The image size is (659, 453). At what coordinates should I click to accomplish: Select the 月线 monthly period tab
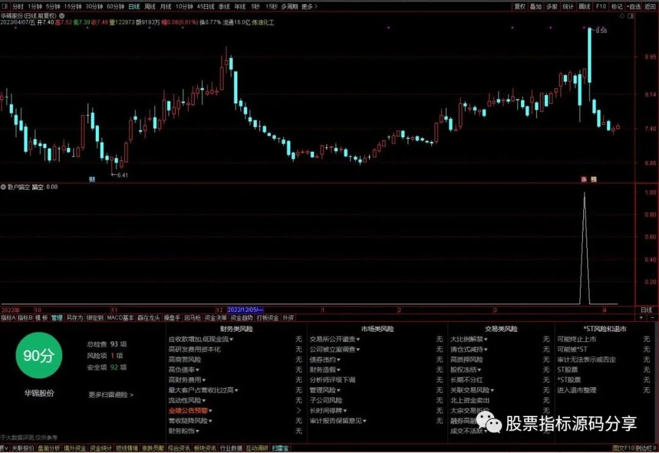165,6
